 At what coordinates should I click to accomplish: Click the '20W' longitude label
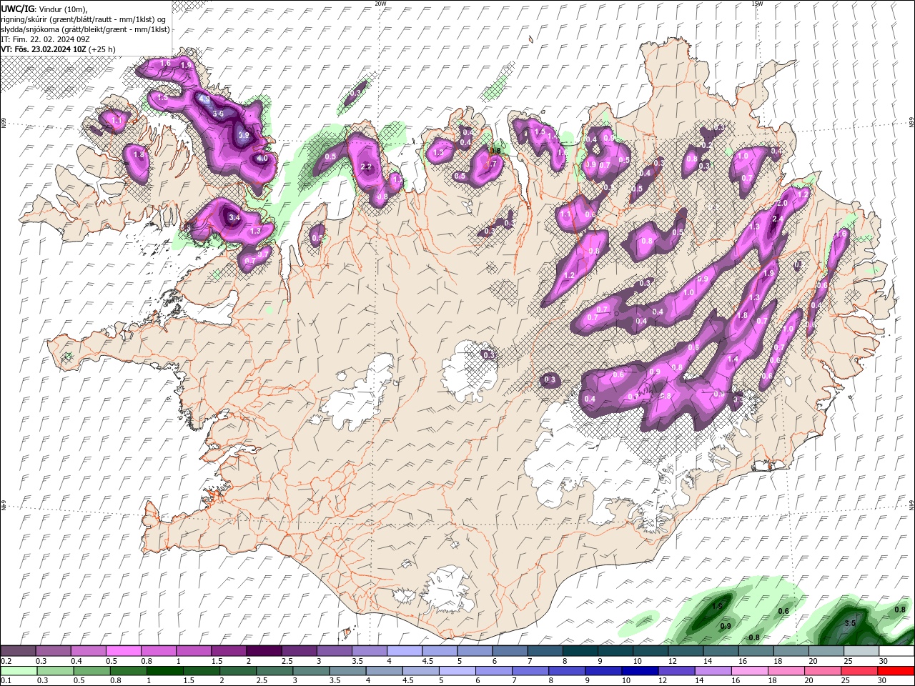click(380, 4)
